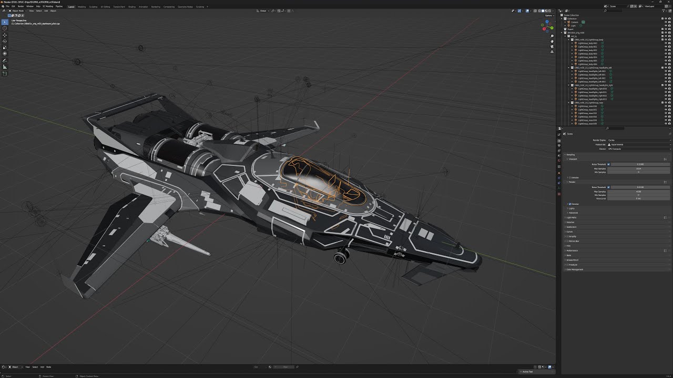This screenshot has height=378, width=673.
Task: Open the Device GPU Compute dropdown
Action: point(639,149)
